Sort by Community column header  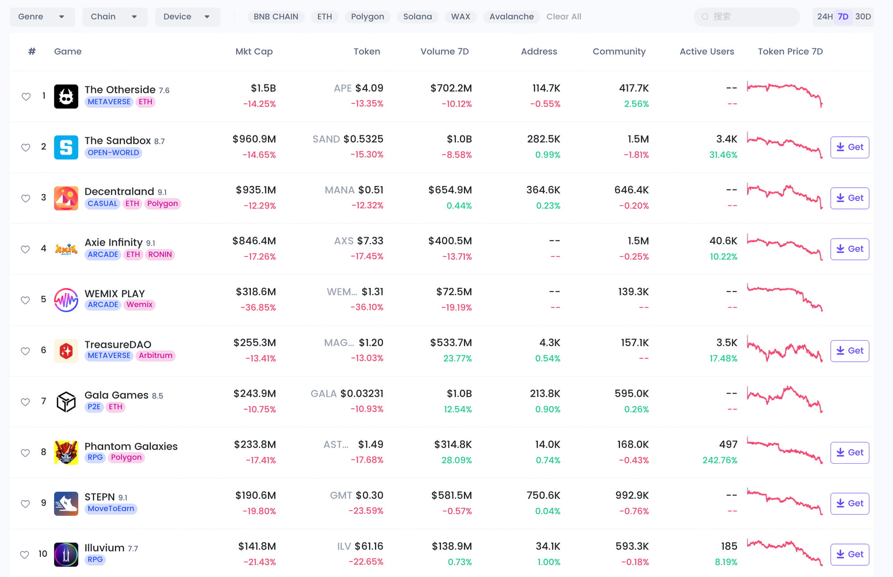pyautogui.click(x=619, y=51)
